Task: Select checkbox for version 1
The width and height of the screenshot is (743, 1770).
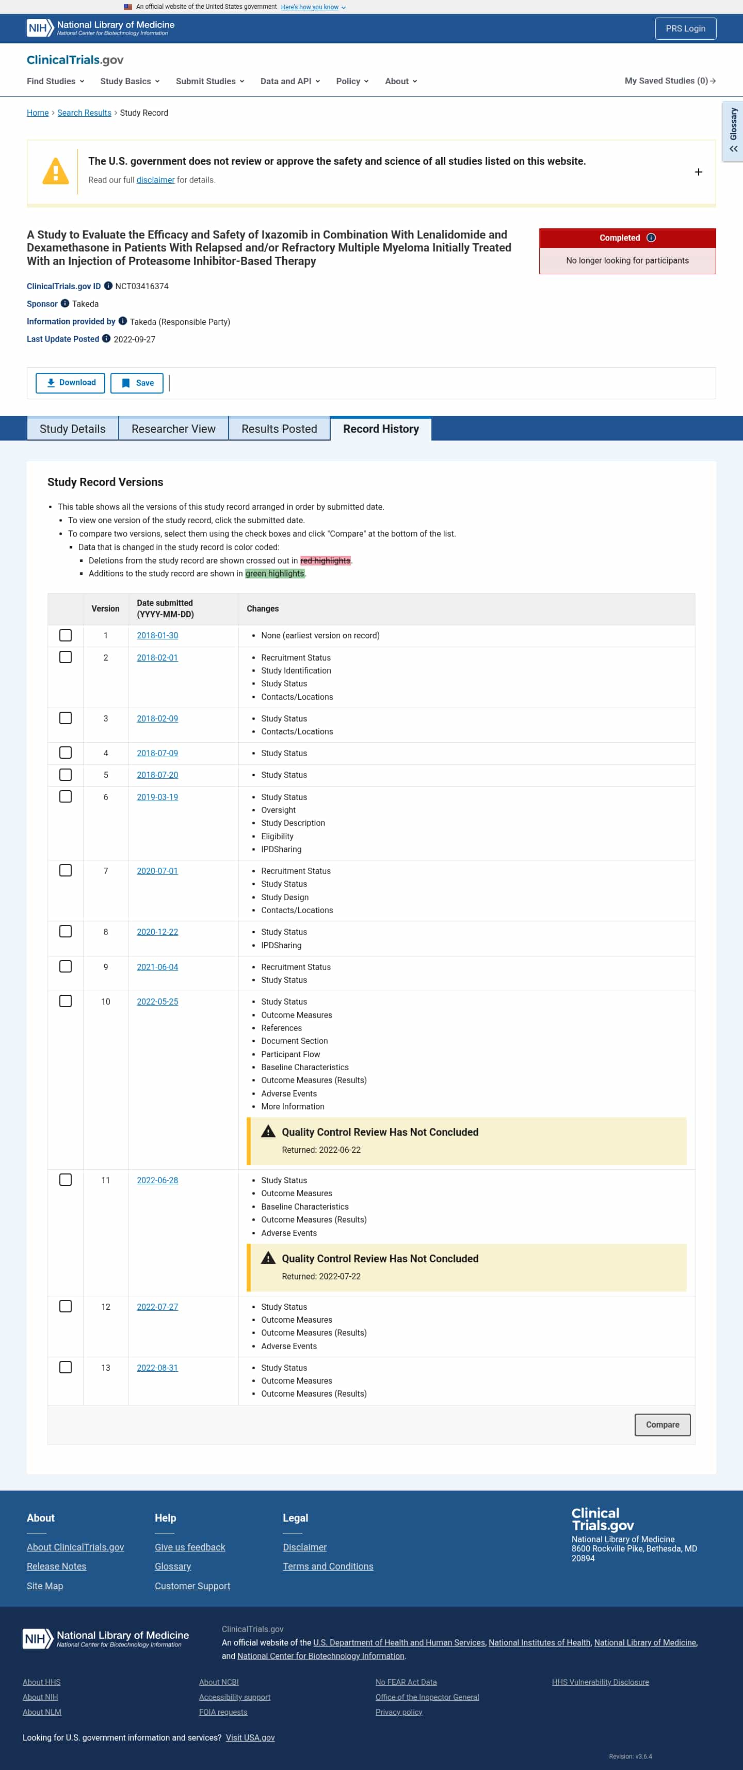Action: 65,636
